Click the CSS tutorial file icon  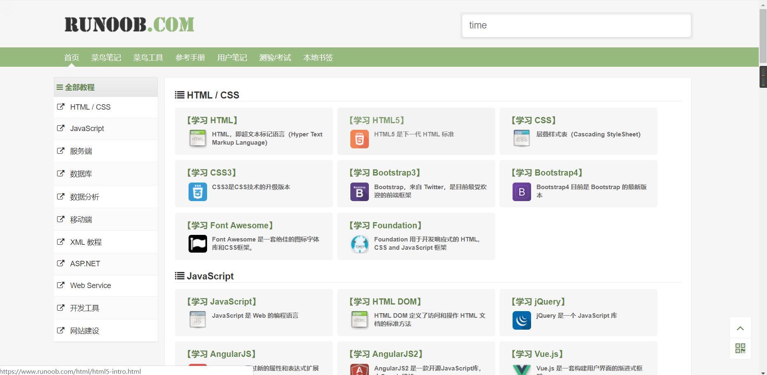pos(522,138)
